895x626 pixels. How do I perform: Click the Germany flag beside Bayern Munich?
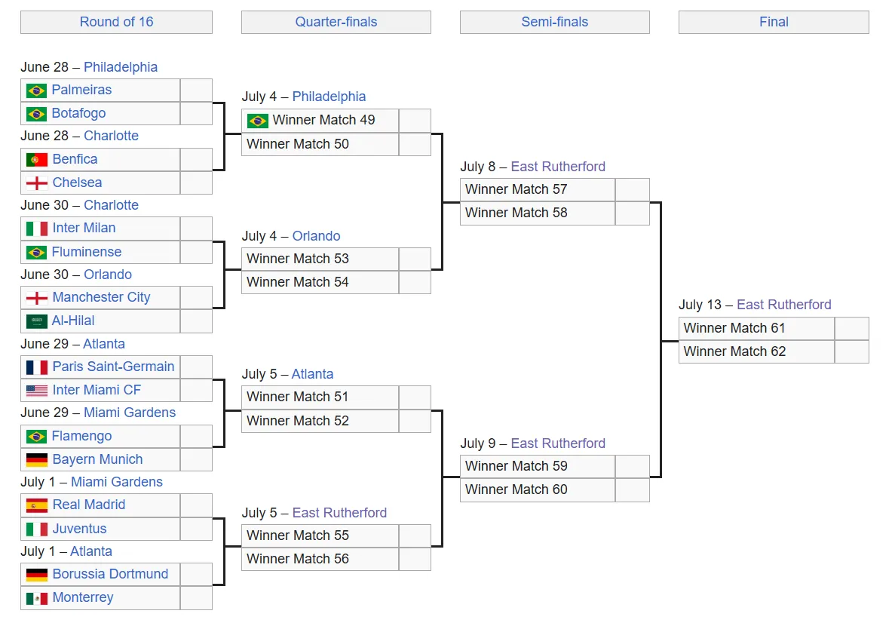[x=37, y=460]
